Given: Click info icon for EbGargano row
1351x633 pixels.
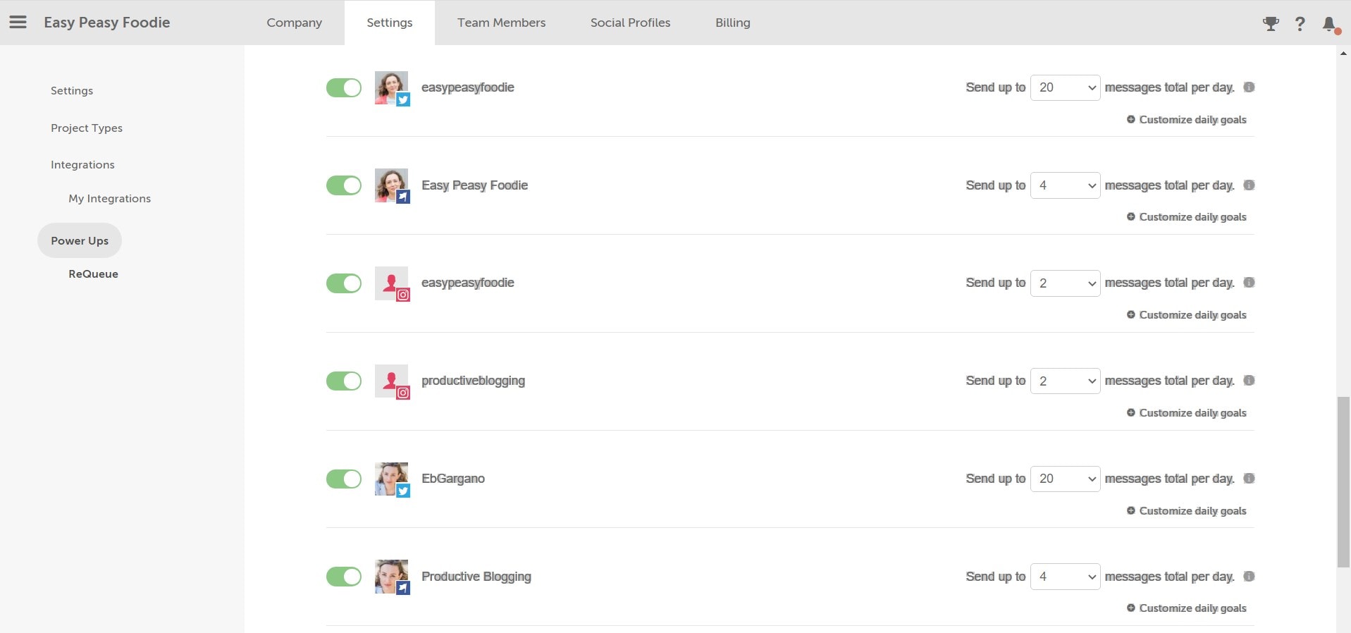Looking at the screenshot, I should [x=1249, y=479].
